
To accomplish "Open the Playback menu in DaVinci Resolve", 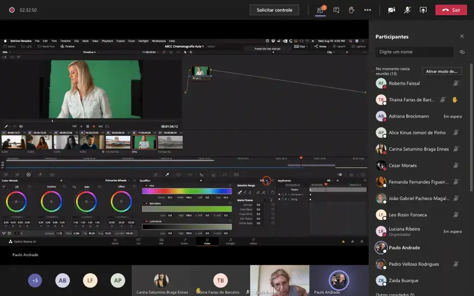I will tap(107, 41).
